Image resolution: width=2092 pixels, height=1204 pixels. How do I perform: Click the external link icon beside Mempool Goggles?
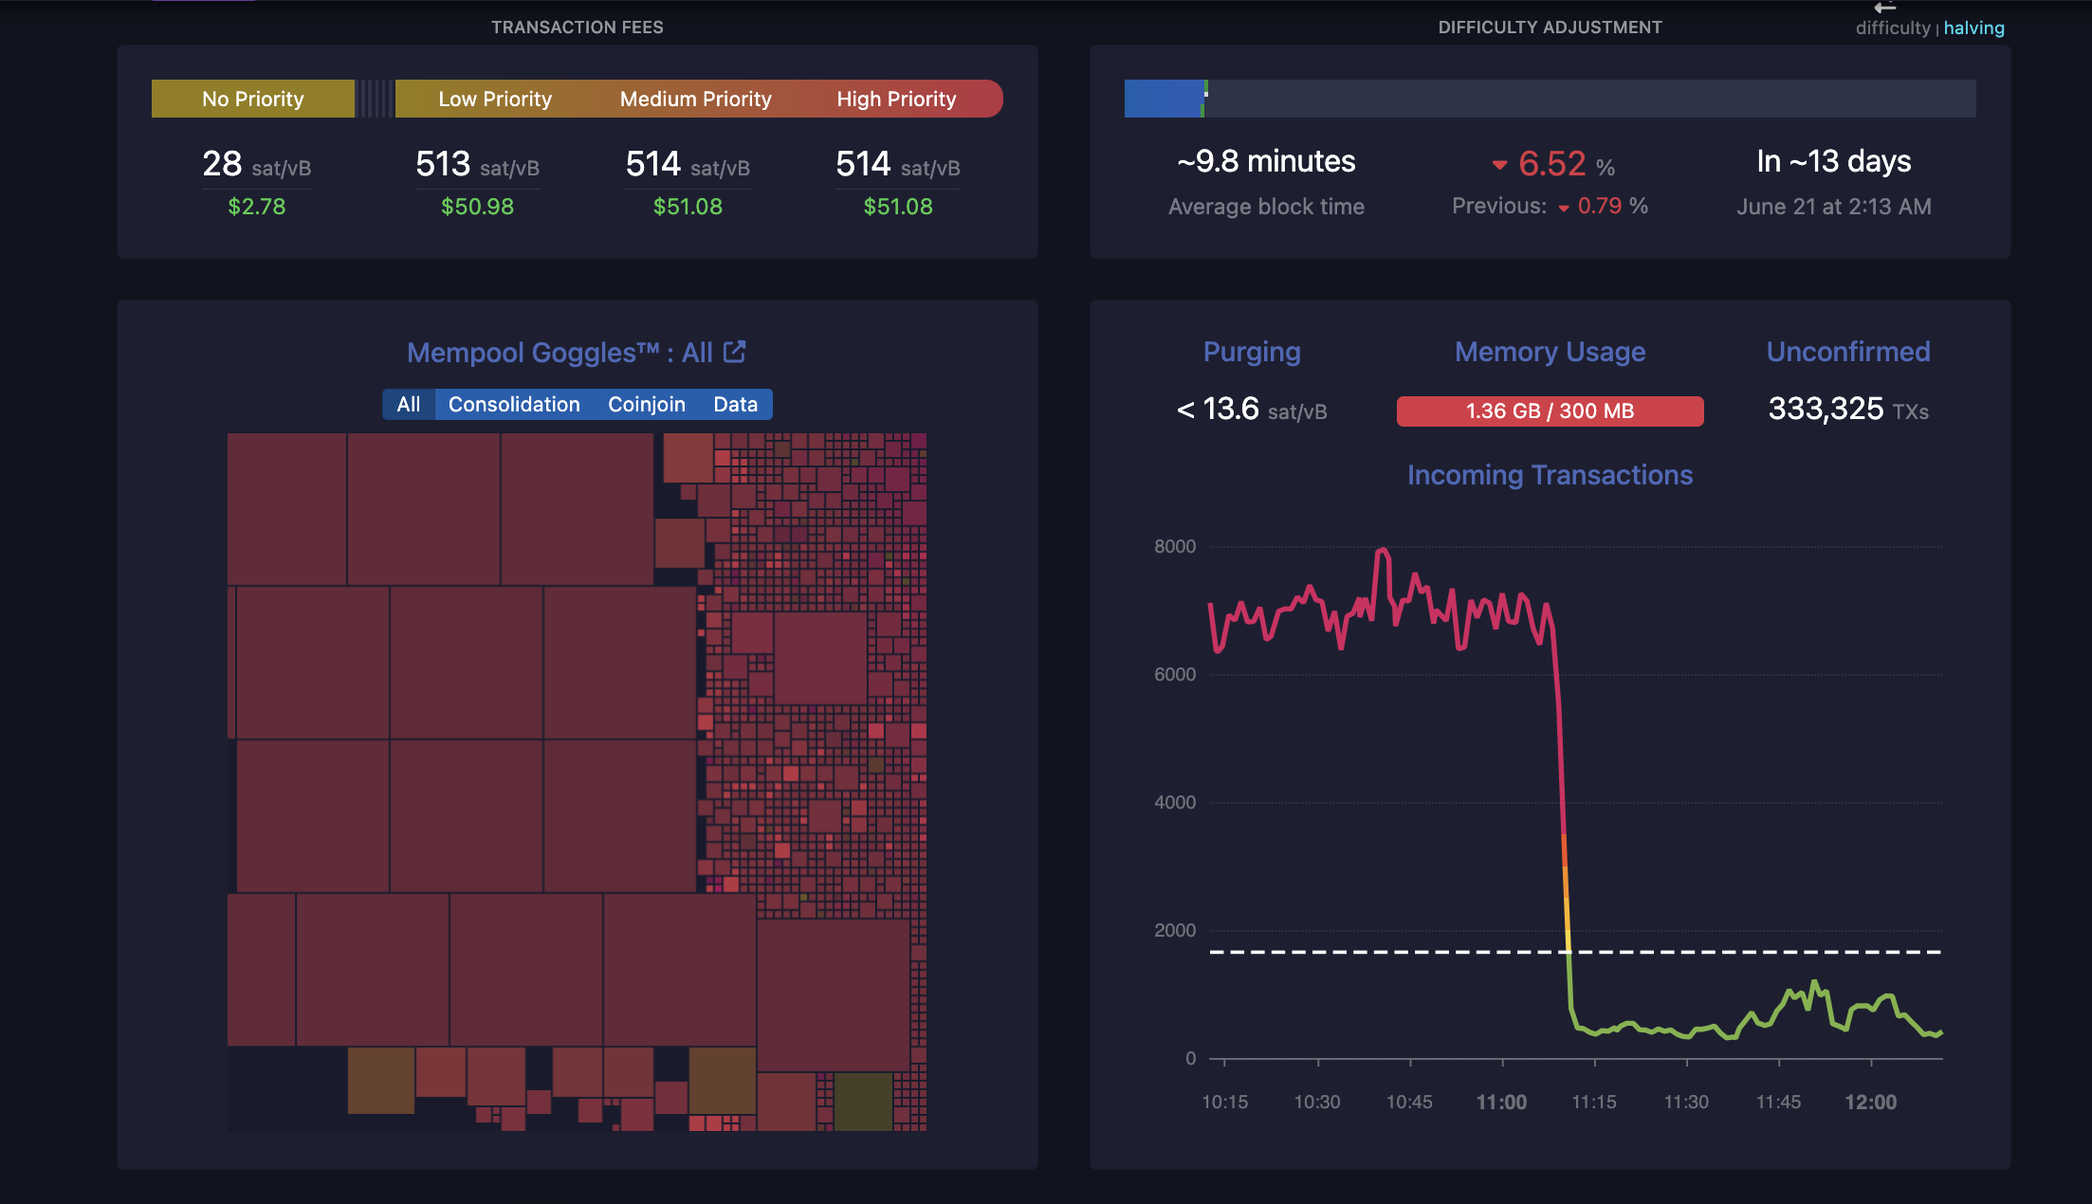735,352
